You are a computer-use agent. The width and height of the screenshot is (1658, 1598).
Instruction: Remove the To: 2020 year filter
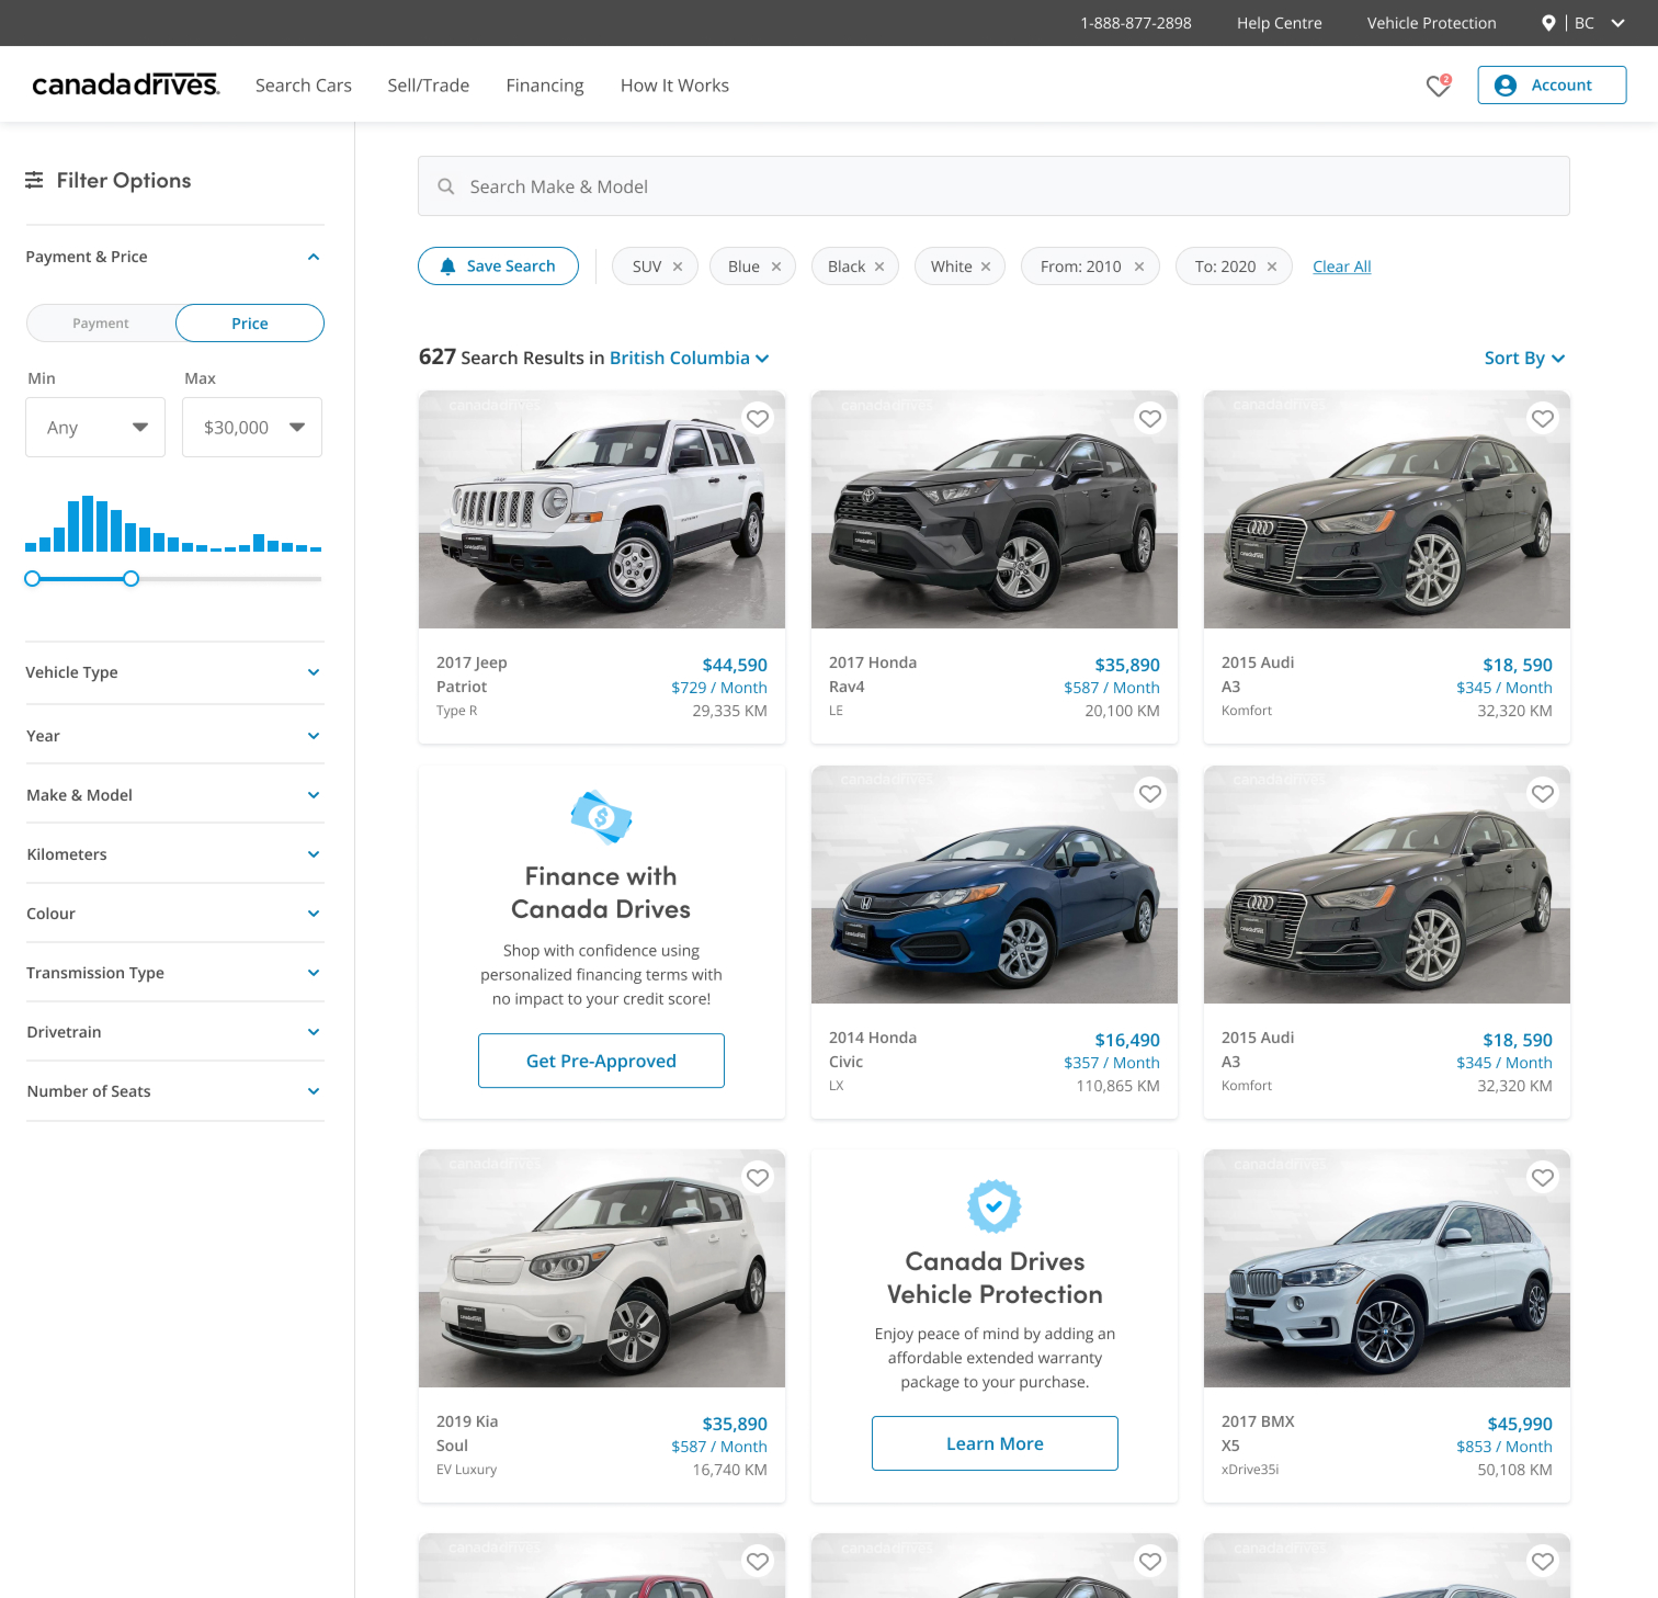pos(1271,267)
